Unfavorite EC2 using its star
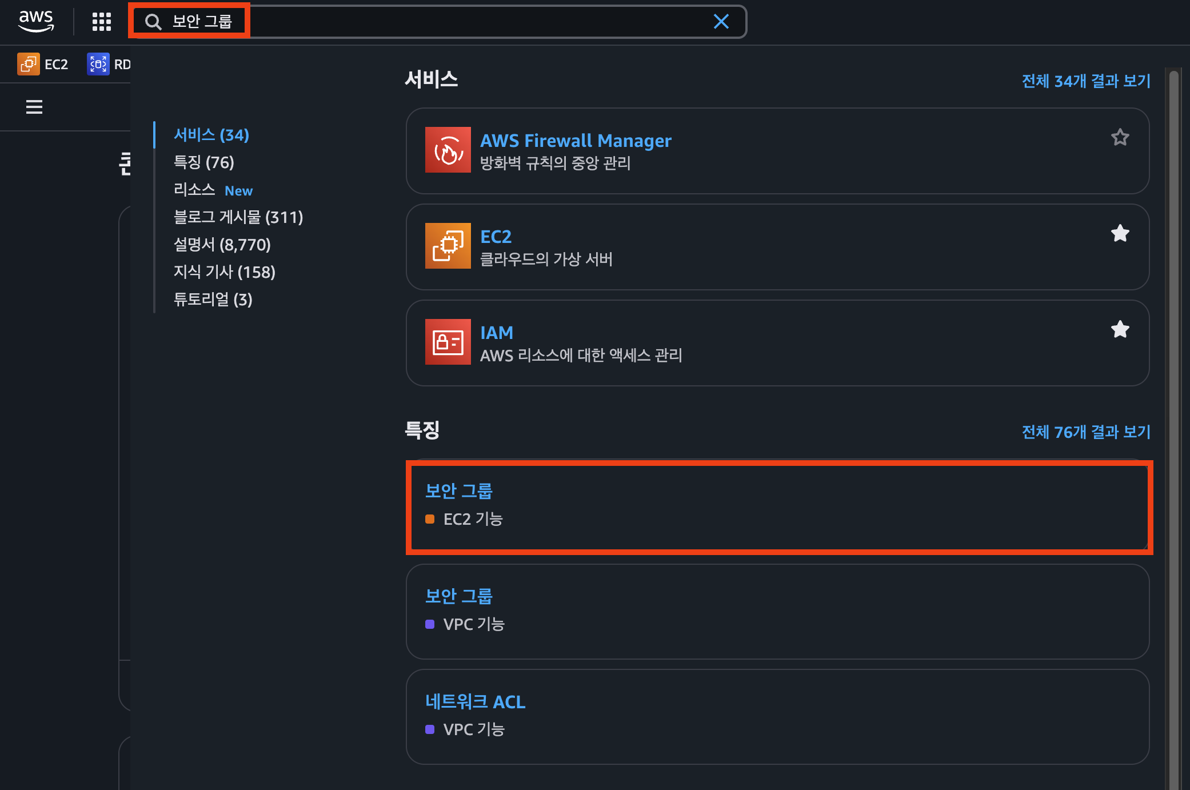The height and width of the screenshot is (790, 1190). tap(1120, 233)
